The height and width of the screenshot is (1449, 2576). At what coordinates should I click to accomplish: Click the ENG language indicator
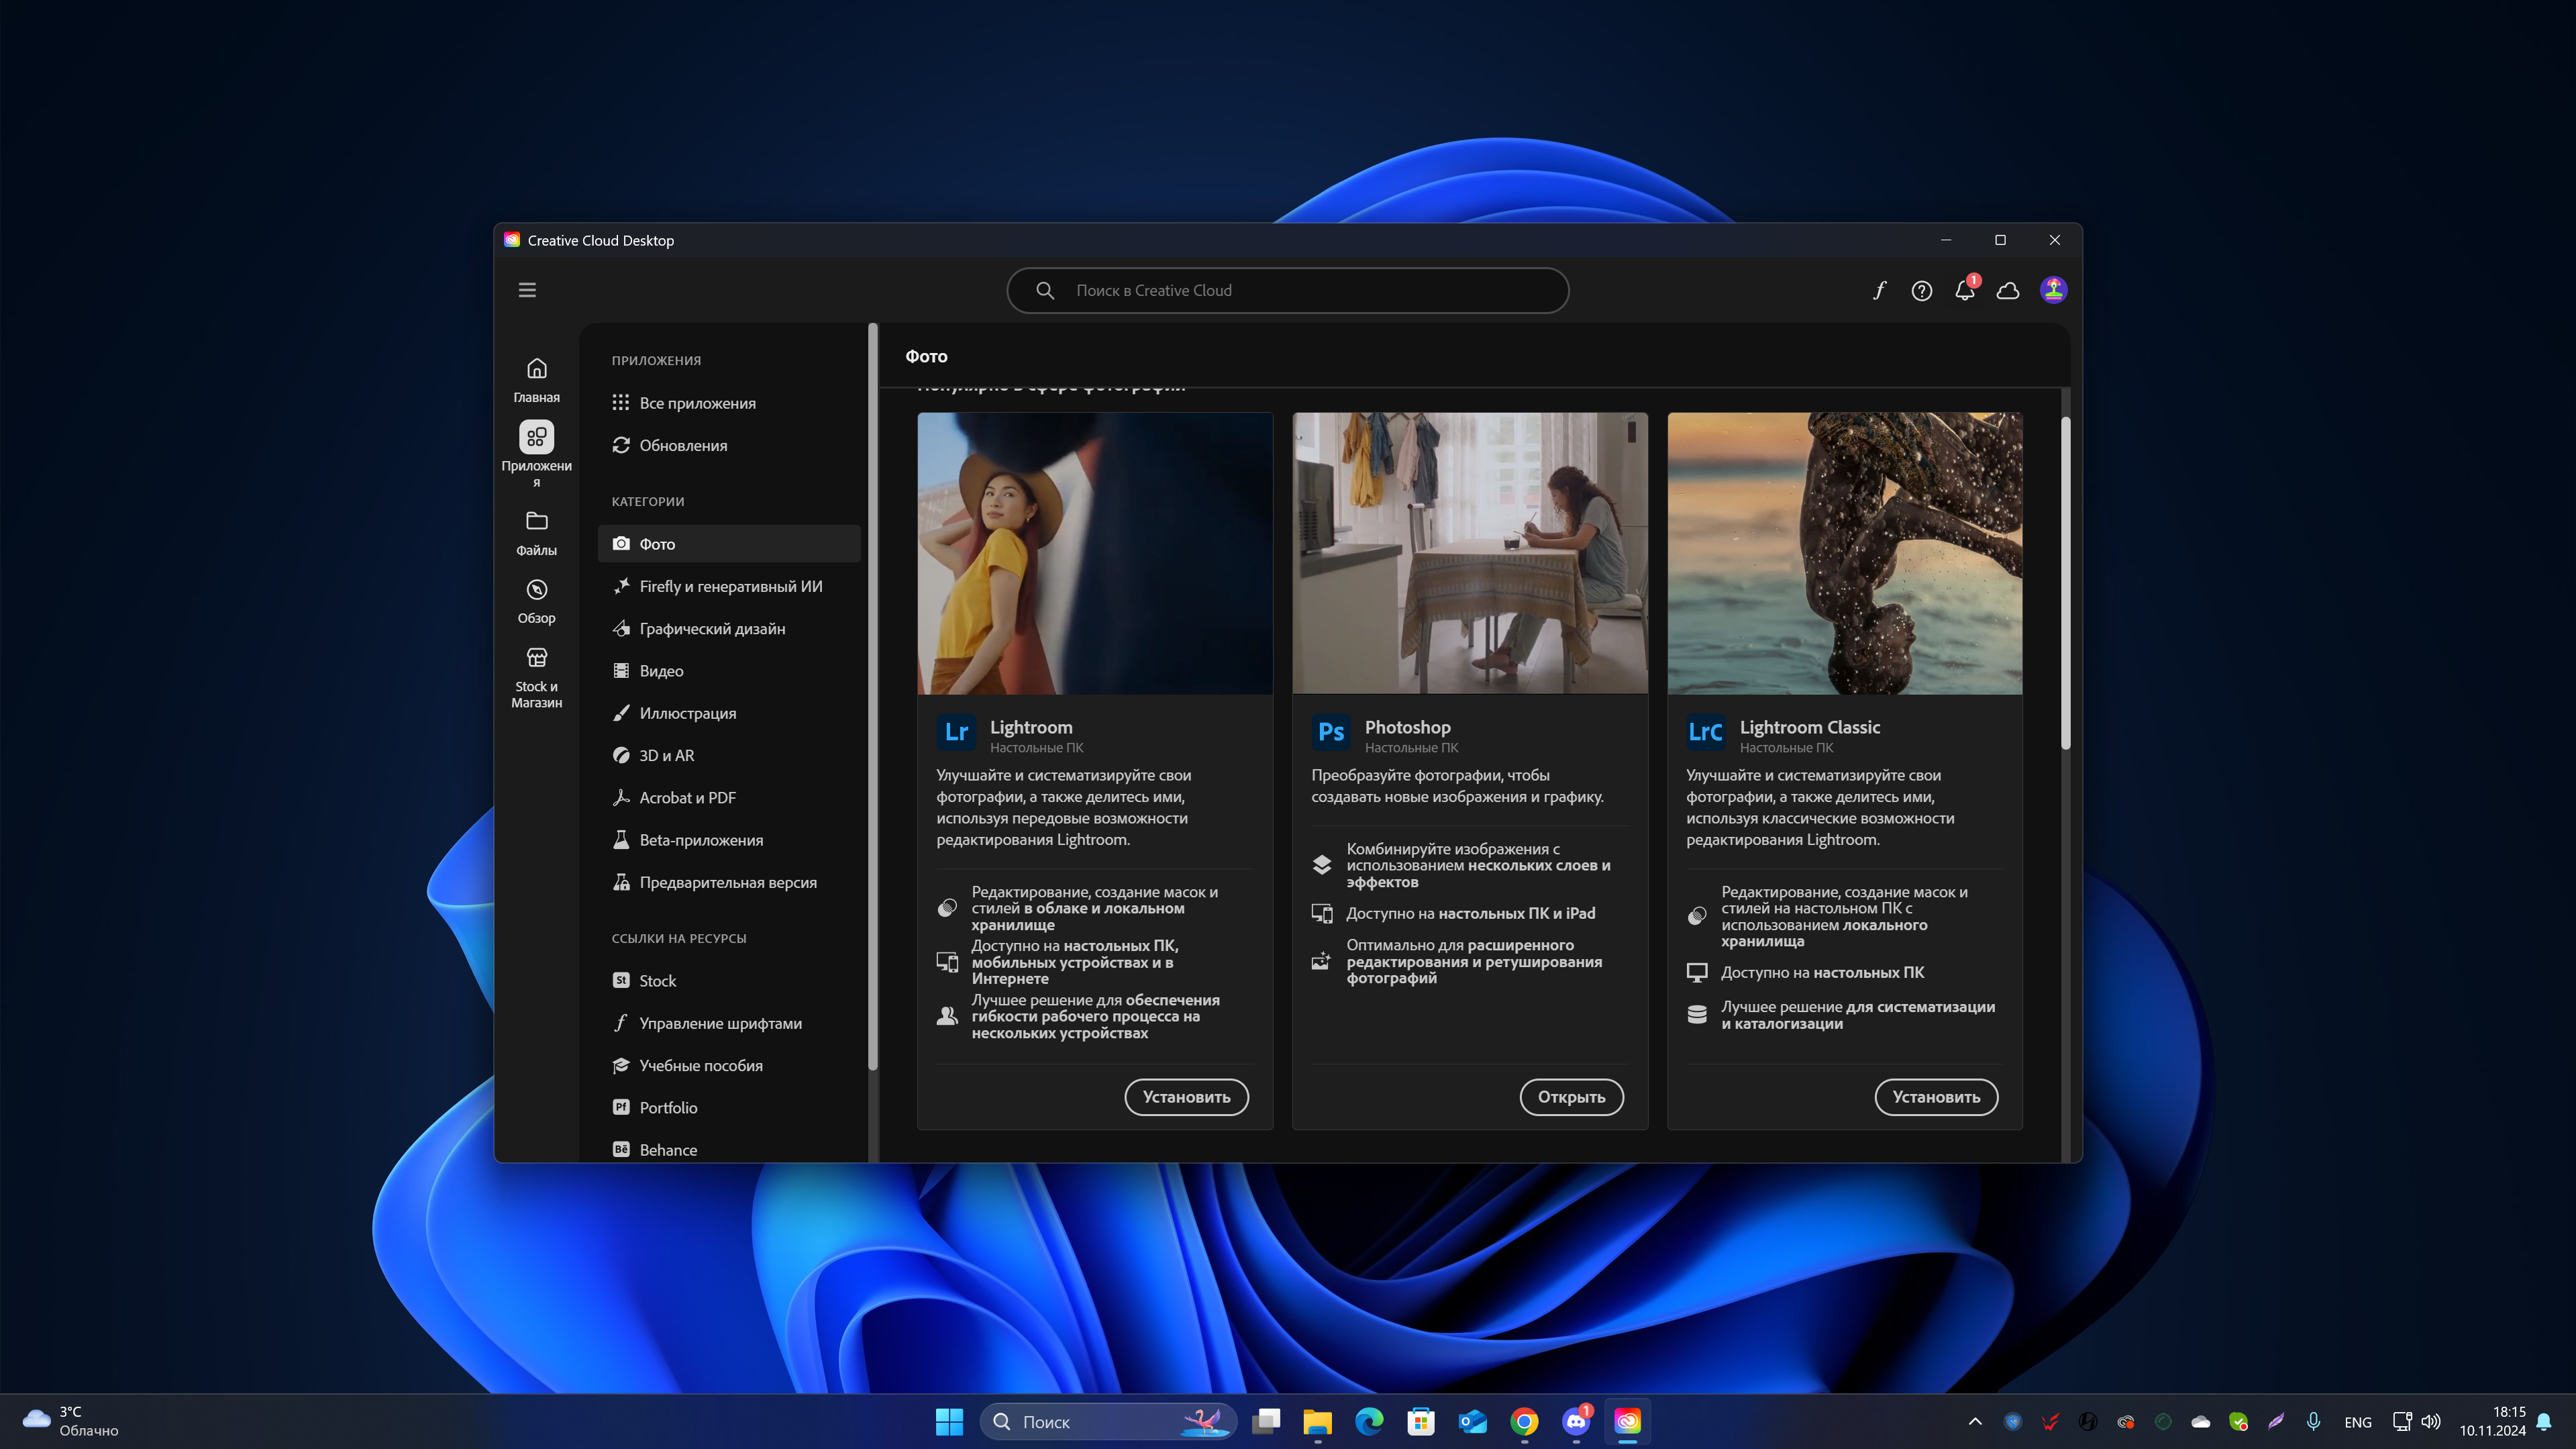2357,1422
